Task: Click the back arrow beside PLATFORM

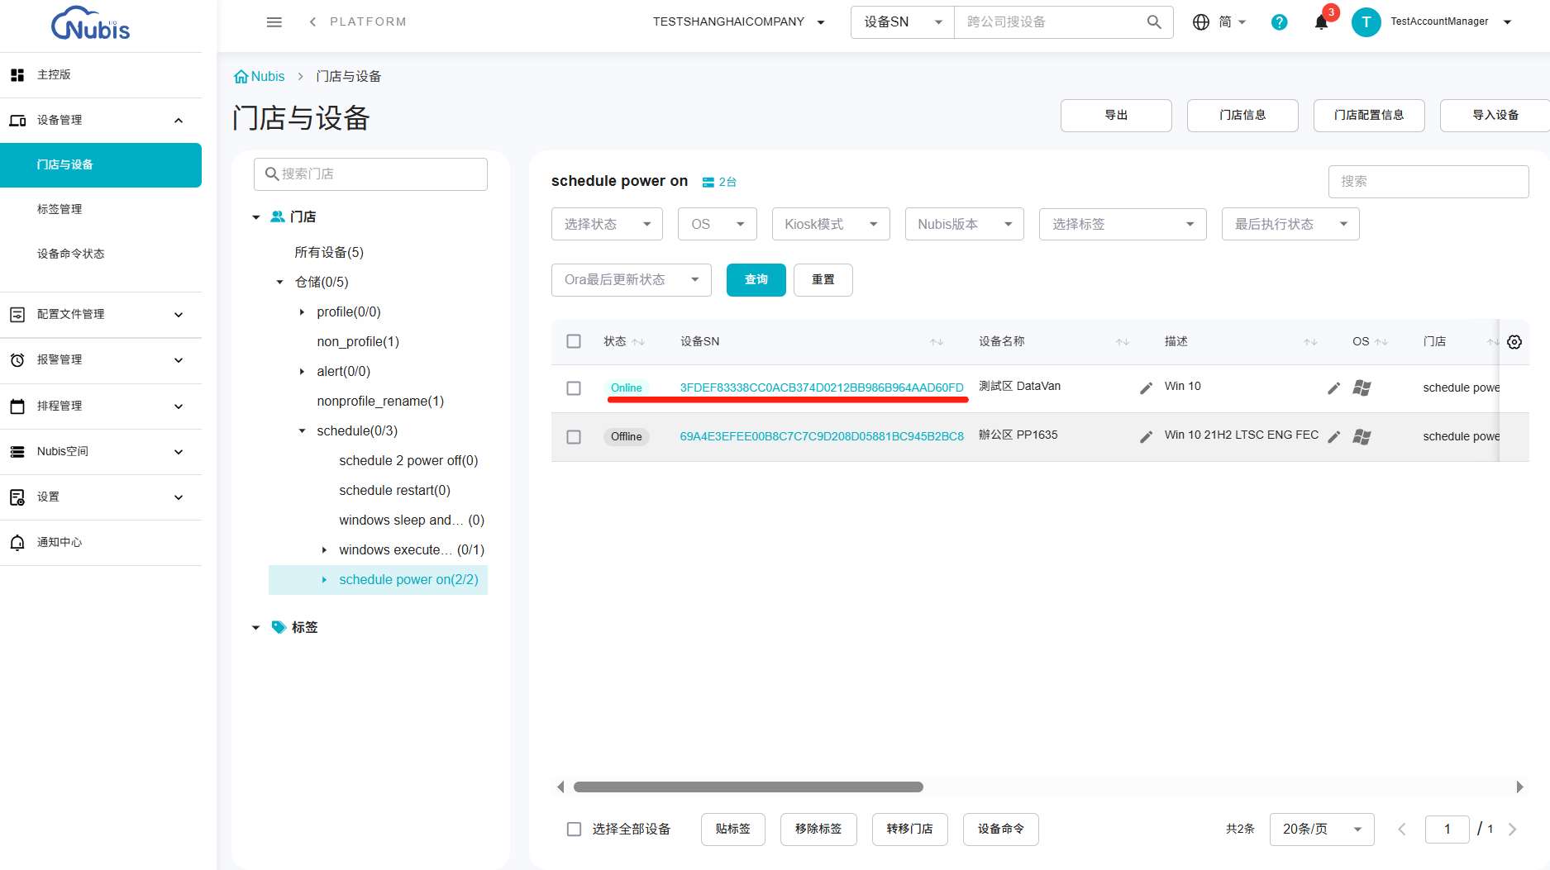Action: click(x=312, y=22)
